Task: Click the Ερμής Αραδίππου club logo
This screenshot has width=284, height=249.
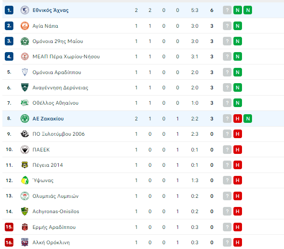Action: [x=25, y=227]
